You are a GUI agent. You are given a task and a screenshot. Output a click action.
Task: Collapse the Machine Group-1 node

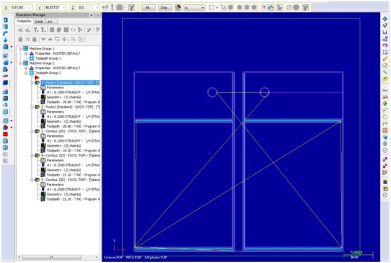pyautogui.click(x=21, y=49)
